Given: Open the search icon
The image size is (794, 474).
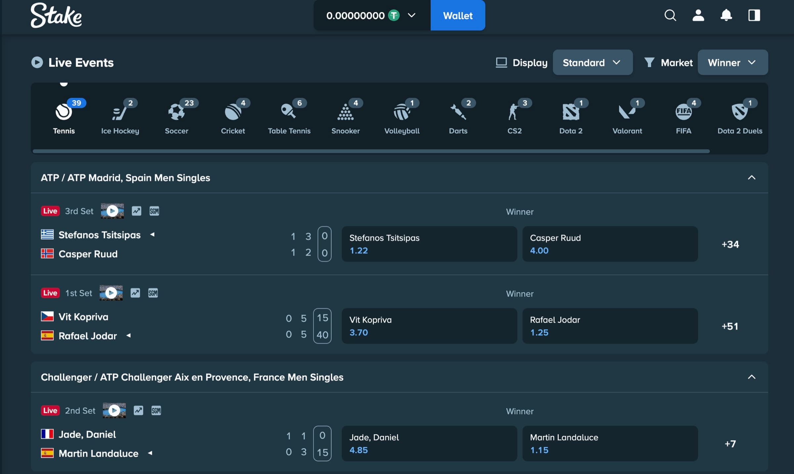Looking at the screenshot, I should point(670,15).
